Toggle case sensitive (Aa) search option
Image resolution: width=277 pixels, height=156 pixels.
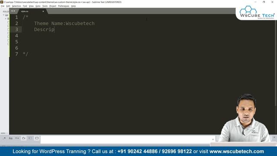(10, 138)
